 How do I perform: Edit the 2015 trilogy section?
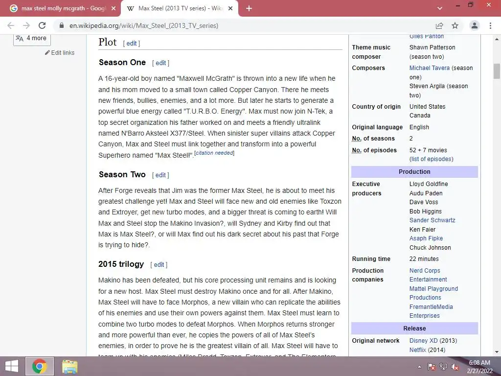point(159,265)
